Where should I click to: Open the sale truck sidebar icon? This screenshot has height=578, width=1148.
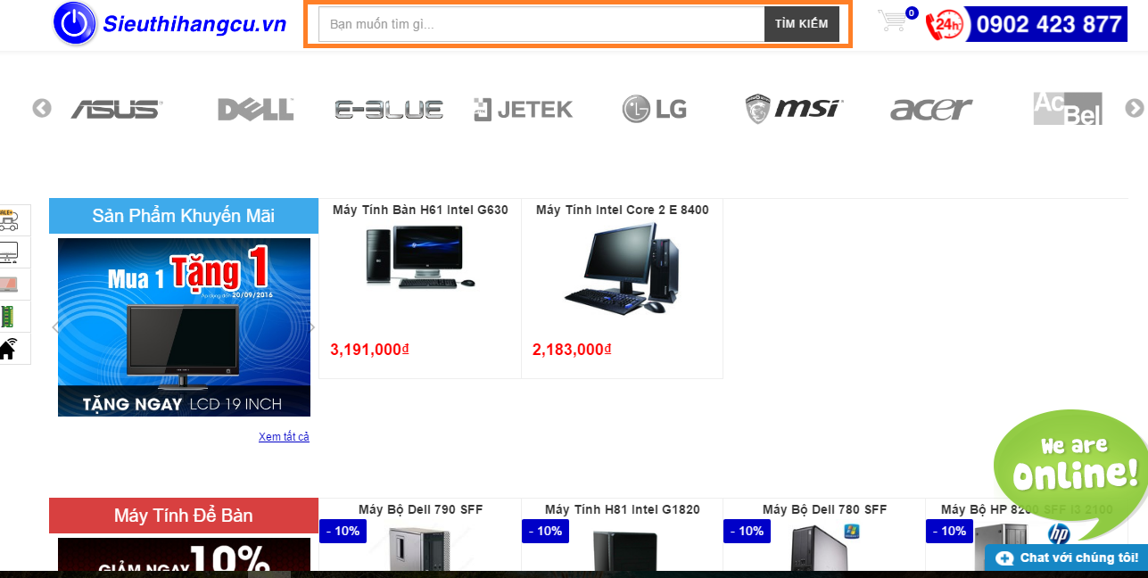click(x=11, y=220)
